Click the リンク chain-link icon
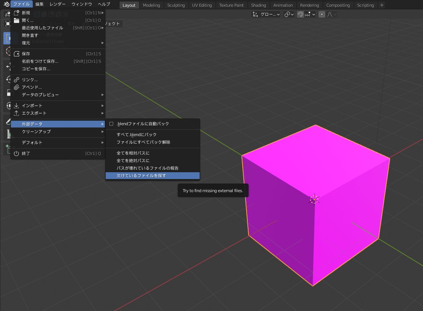423x311 pixels. [x=17, y=80]
